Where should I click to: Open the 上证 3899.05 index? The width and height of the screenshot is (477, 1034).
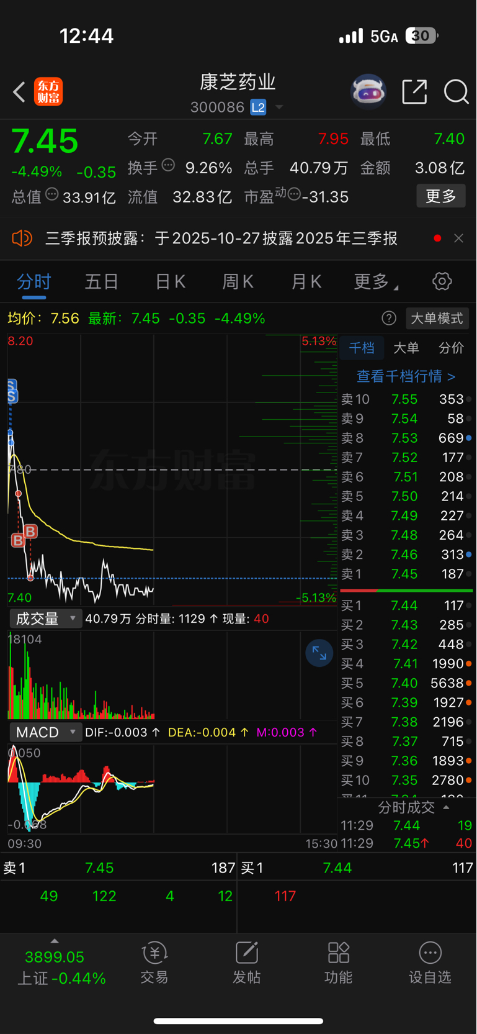(x=61, y=968)
